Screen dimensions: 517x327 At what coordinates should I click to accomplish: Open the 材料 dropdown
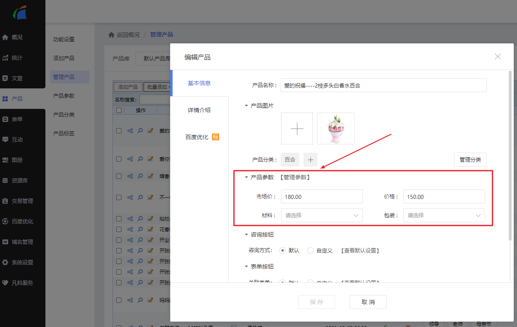pyautogui.click(x=322, y=215)
